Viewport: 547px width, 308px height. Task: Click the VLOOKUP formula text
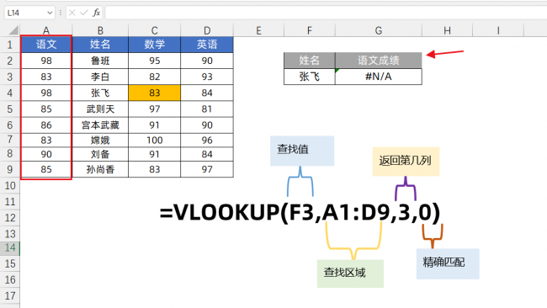(x=300, y=212)
